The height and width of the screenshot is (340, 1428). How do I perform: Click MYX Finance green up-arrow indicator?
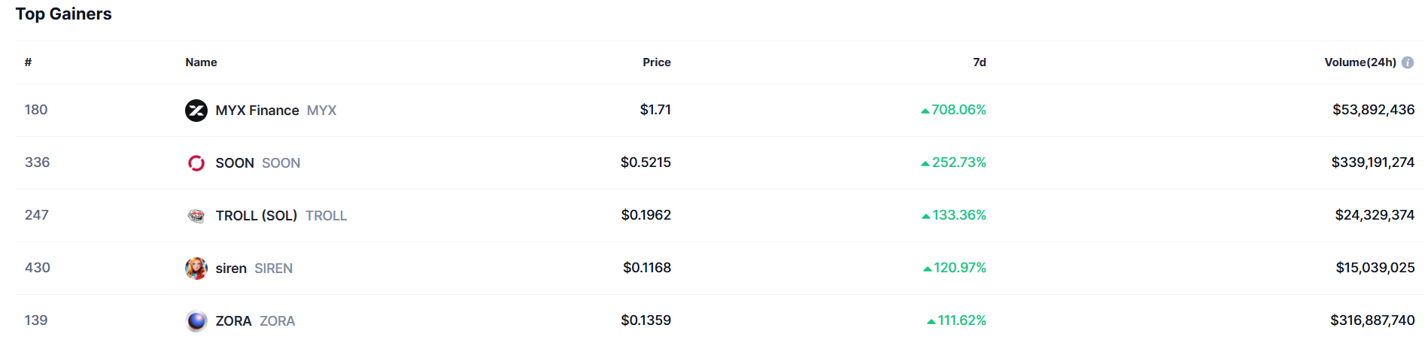[925, 111]
